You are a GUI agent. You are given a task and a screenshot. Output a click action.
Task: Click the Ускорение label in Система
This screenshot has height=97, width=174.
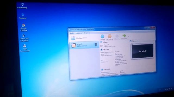point(104,62)
